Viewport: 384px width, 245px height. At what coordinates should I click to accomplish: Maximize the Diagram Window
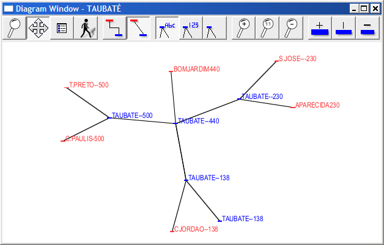point(364,9)
